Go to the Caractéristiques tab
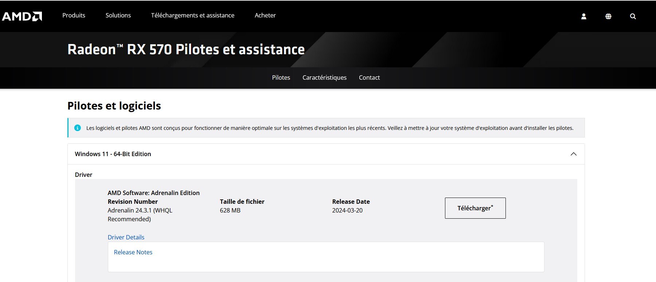This screenshot has height=282, width=656. 324,78
